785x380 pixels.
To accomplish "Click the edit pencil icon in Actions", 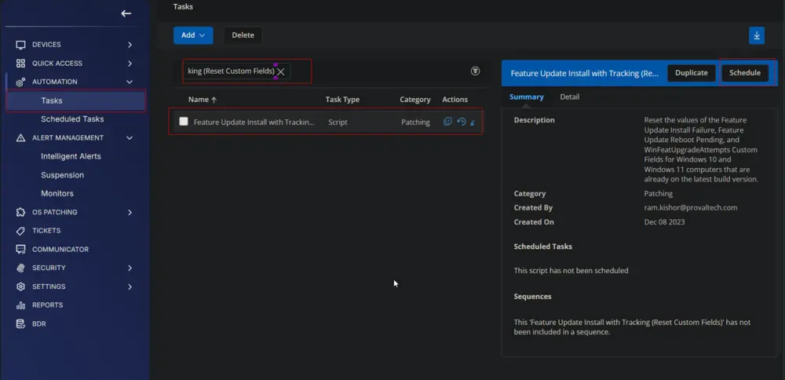I will 472,122.
